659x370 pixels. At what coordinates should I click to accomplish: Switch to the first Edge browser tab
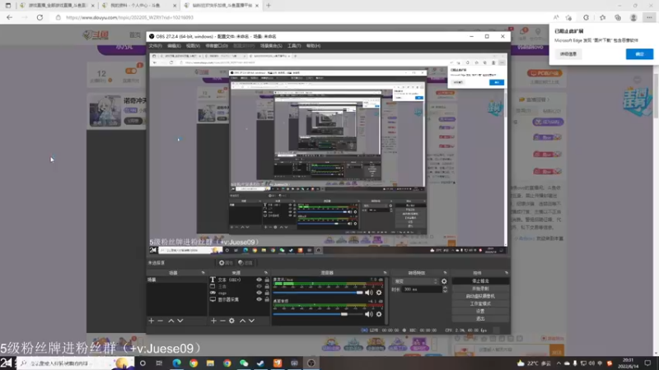(x=57, y=6)
